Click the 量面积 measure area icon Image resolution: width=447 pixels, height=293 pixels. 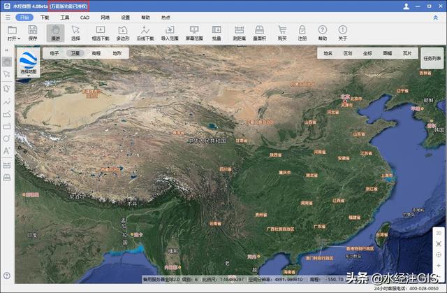[x=259, y=33]
